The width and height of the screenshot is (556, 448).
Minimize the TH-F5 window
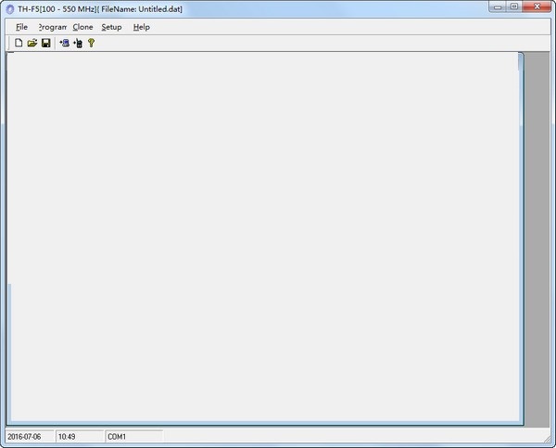[x=498, y=6]
